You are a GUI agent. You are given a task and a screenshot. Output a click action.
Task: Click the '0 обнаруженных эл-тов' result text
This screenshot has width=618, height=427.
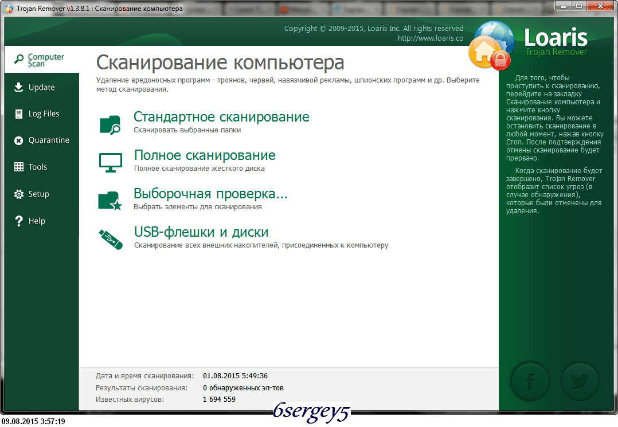pyautogui.click(x=243, y=388)
